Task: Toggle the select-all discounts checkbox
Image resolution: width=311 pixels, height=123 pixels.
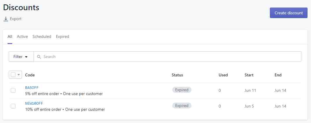Action: click(x=13, y=75)
